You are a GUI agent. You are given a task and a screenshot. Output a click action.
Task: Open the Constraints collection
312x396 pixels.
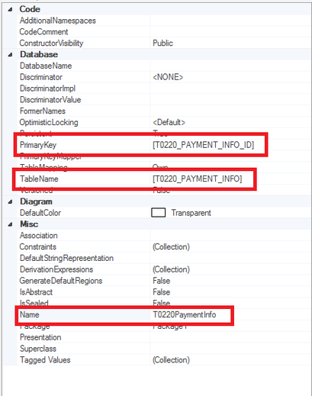171,246
